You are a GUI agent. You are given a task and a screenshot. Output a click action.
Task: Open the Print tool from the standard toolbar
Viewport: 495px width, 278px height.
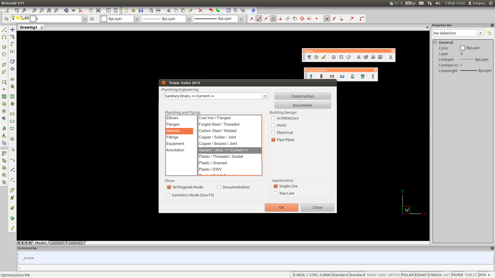tap(158, 10)
